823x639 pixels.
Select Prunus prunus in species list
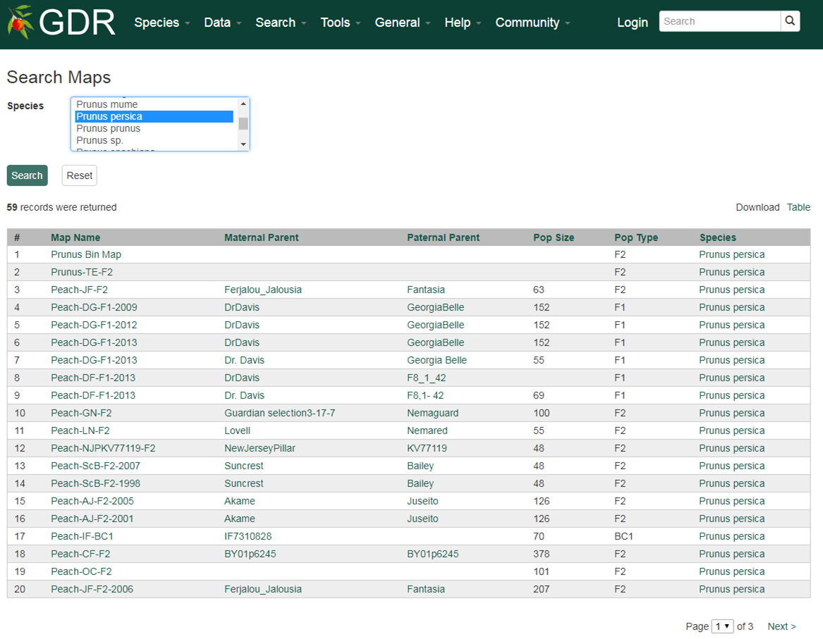(x=154, y=128)
